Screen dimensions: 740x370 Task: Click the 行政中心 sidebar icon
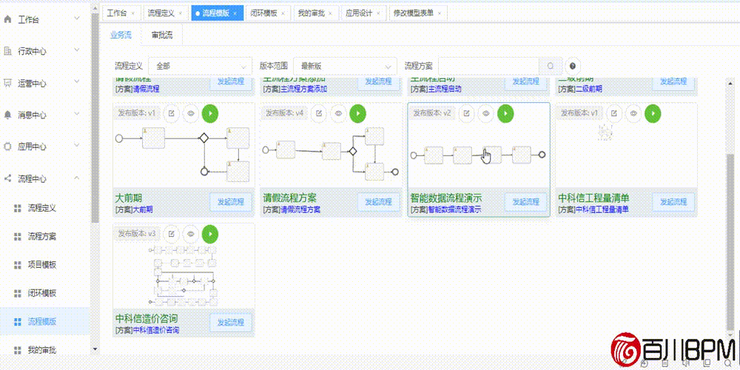click(7, 51)
